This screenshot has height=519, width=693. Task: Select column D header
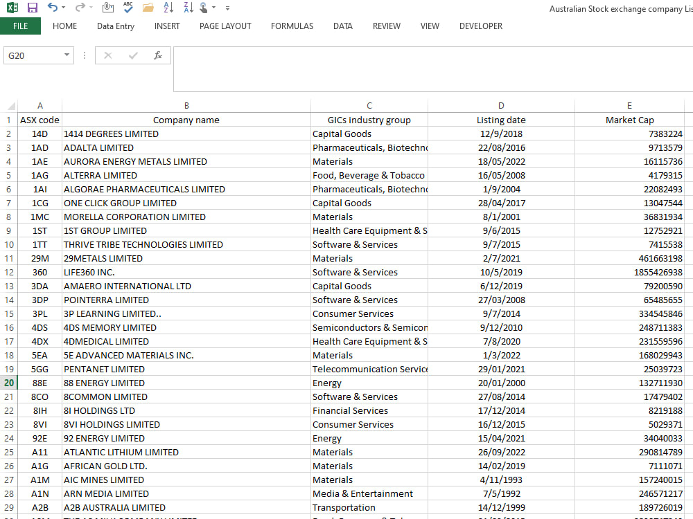coord(501,106)
